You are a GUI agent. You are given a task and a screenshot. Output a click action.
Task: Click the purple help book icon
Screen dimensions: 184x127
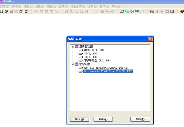point(182,11)
